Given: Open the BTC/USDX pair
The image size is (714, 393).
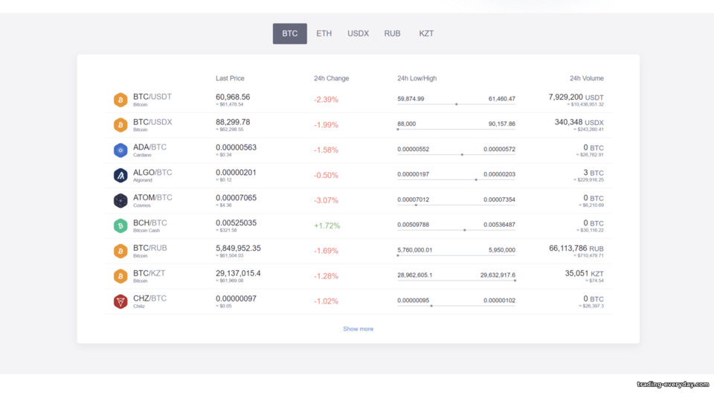Looking at the screenshot, I should point(152,122).
